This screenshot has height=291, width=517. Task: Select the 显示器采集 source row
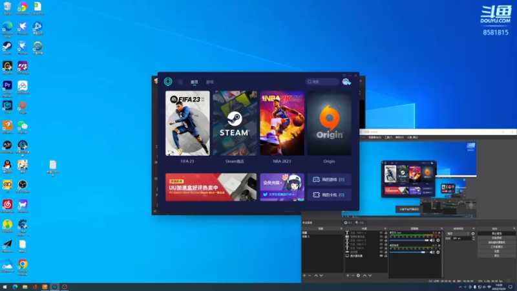tap(366, 255)
